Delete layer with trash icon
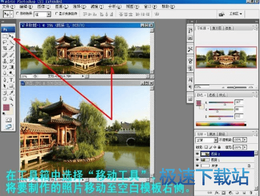 pos(251,192)
